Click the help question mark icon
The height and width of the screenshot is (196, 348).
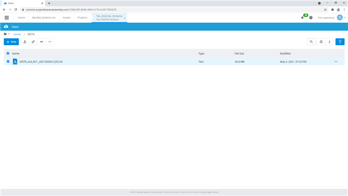click(310, 17)
